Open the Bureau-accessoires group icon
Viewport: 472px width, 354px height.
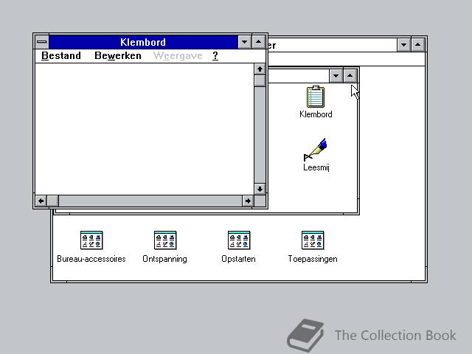[91, 240]
